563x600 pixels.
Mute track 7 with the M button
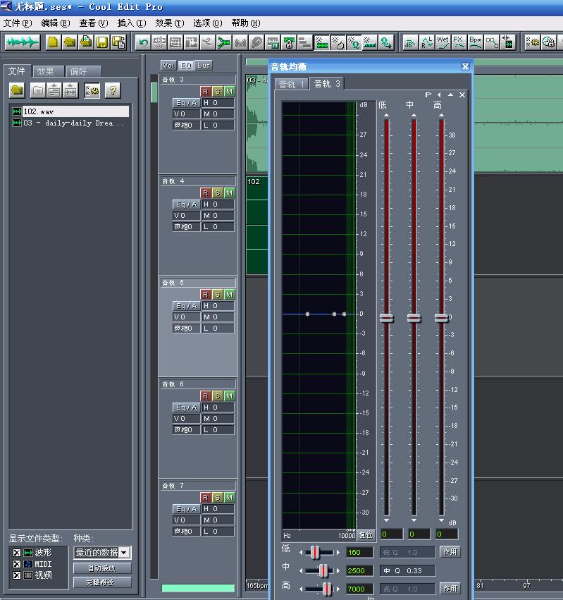click(229, 497)
